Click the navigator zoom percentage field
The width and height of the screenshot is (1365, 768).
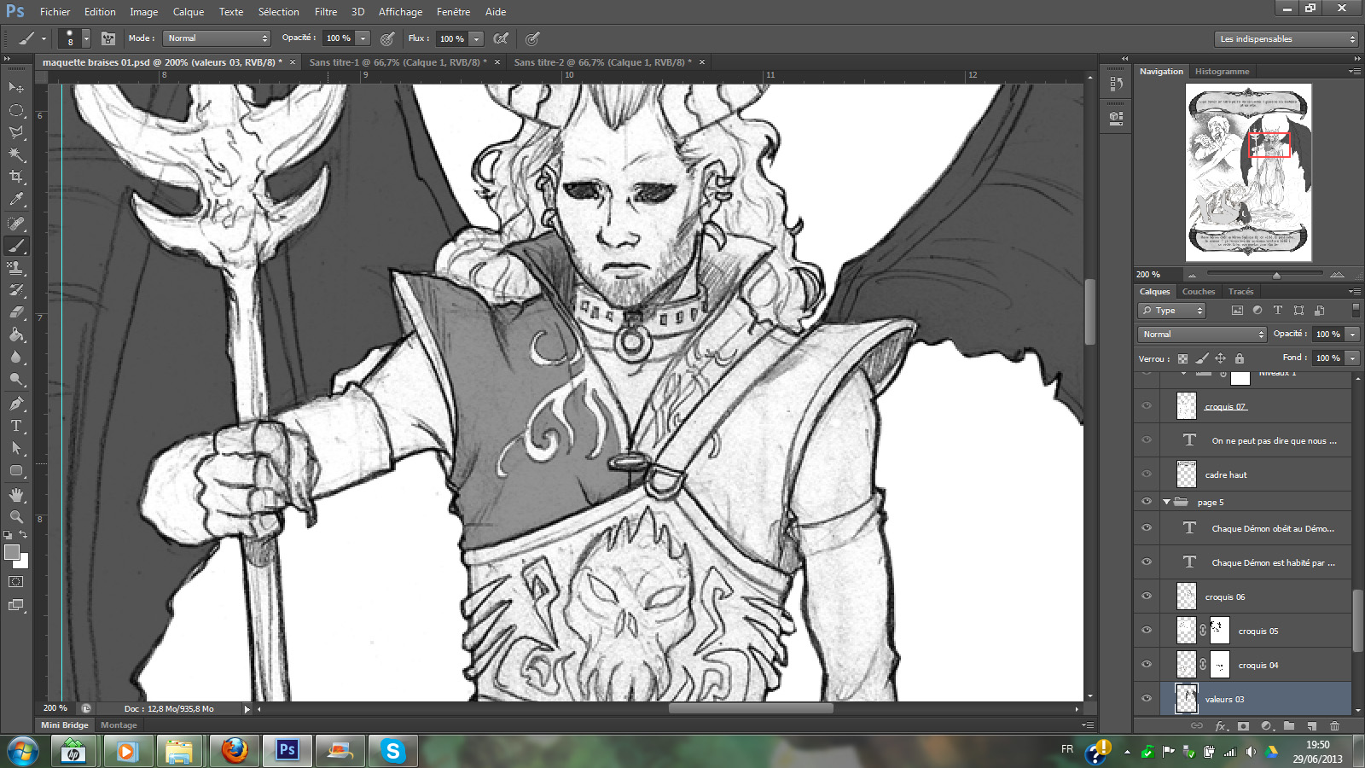tap(1149, 275)
